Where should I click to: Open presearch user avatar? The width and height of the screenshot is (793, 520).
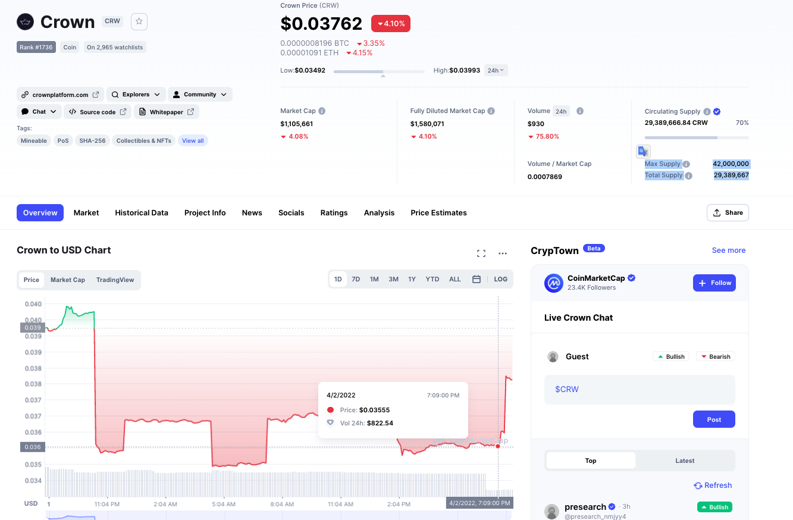[552, 511]
